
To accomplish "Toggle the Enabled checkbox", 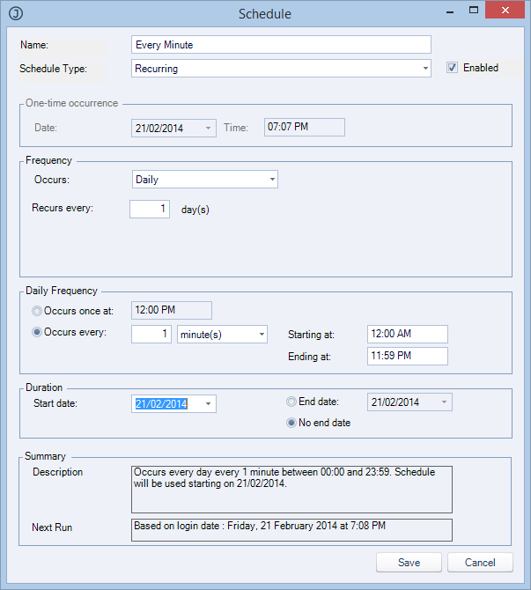I will (453, 68).
